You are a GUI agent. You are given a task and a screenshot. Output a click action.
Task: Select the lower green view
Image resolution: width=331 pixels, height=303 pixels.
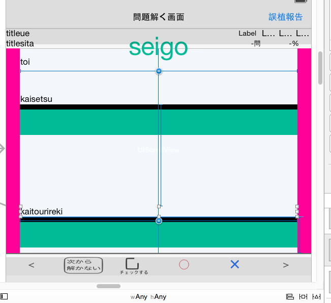click(159, 234)
